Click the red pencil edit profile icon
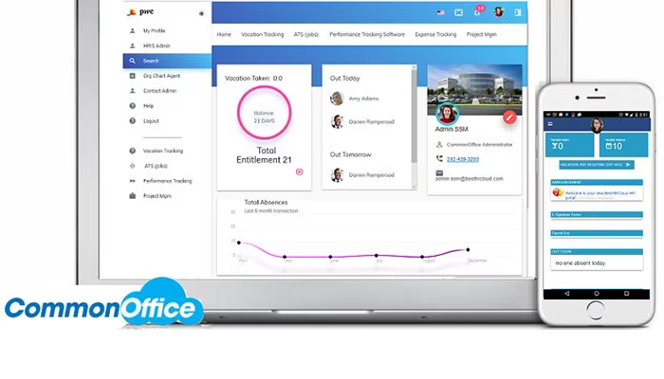 [509, 118]
